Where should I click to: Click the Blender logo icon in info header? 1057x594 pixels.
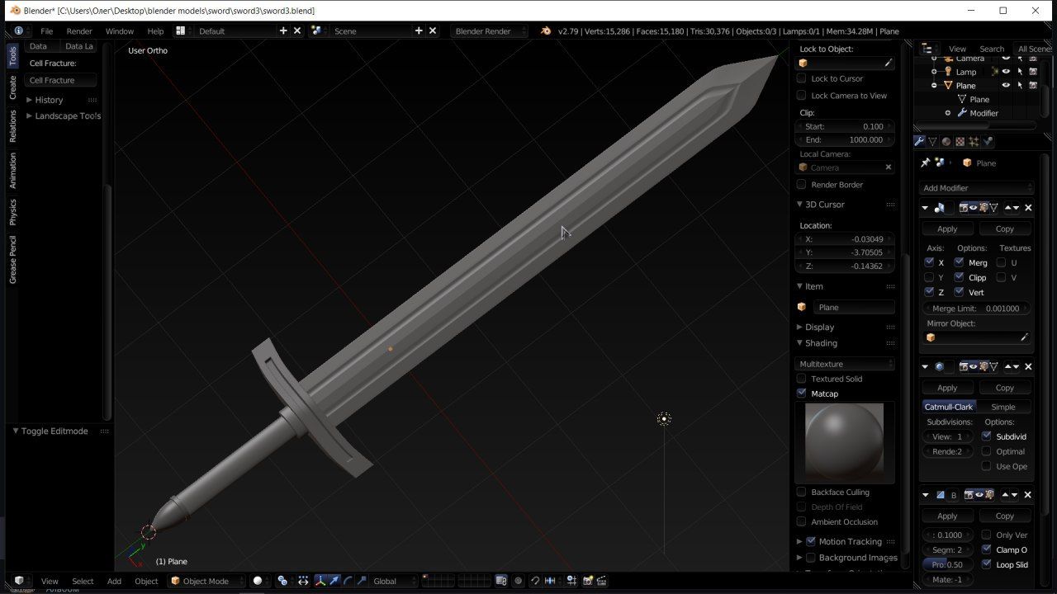coord(546,31)
